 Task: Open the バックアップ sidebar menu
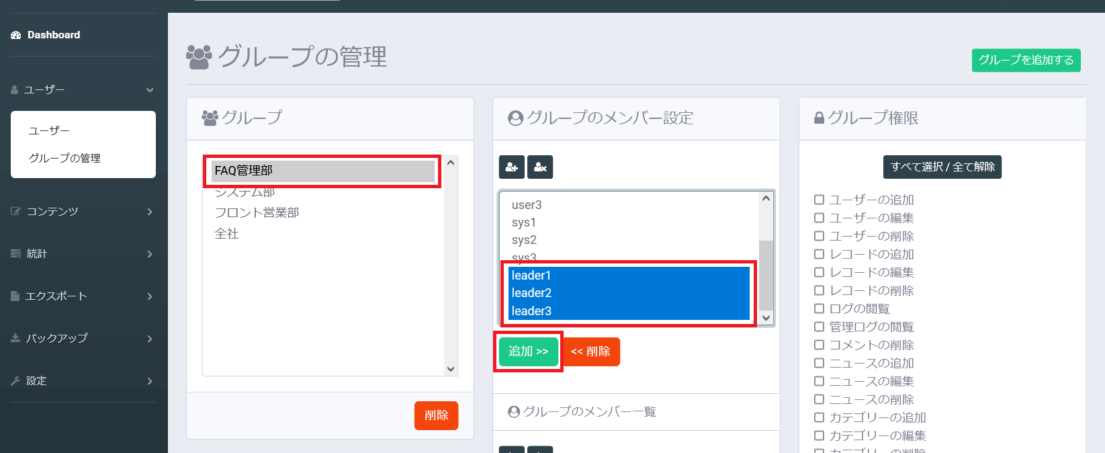[x=83, y=338]
